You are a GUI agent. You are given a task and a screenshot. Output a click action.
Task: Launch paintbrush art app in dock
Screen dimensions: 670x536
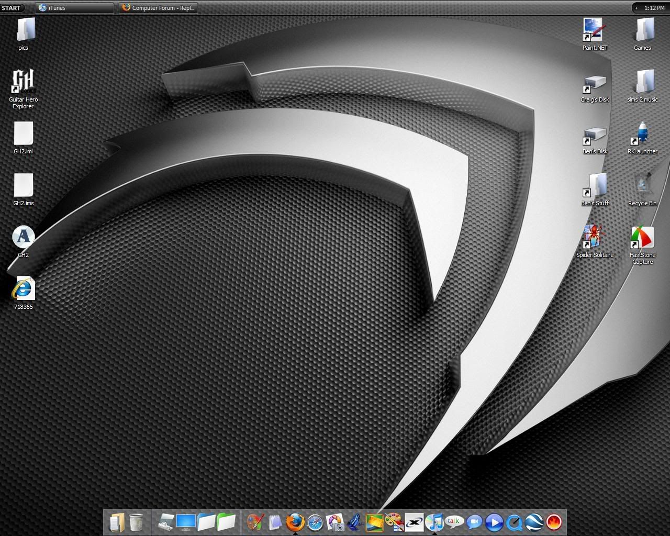coord(255,522)
